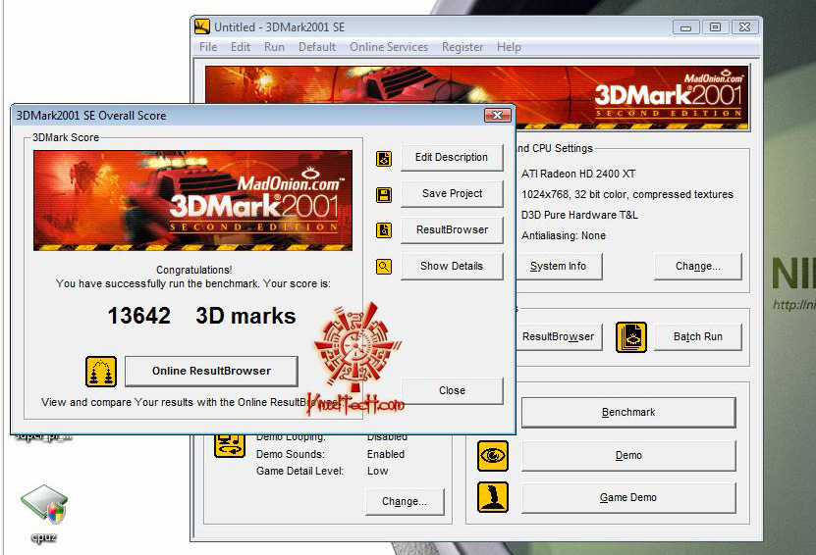816x555 pixels.
Task: Maximize the 3DMark2001 SE main window
Action: (x=716, y=27)
